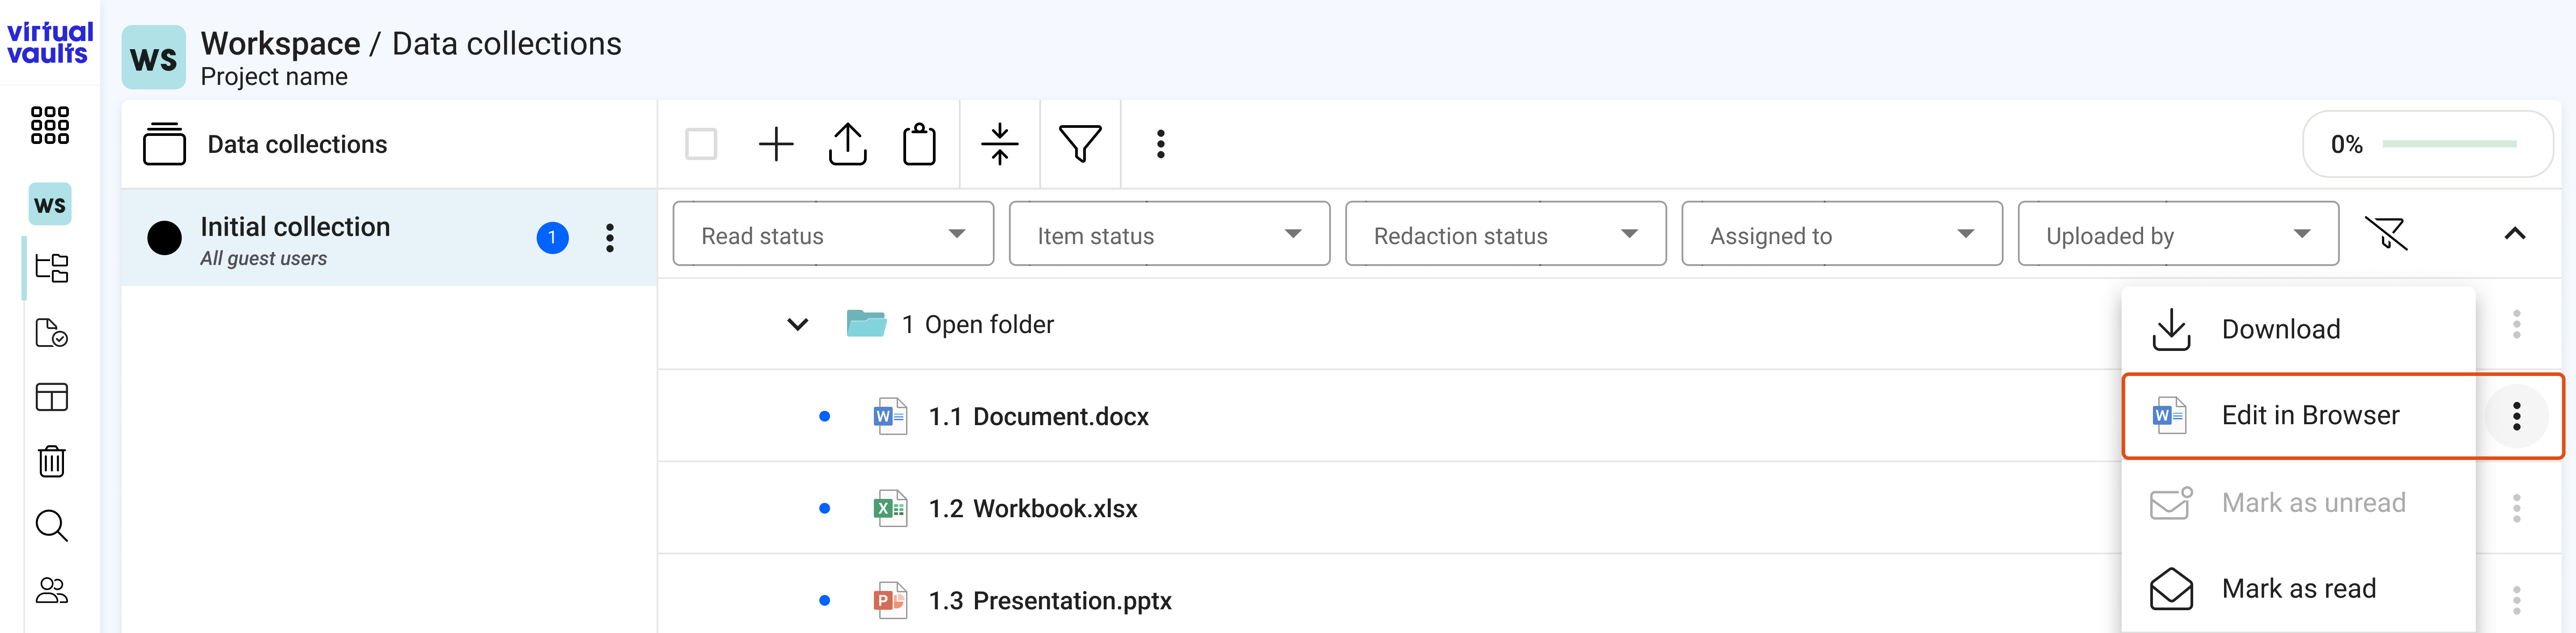Click the upload icon in toolbar
Image resolution: width=2576 pixels, height=633 pixels.
click(848, 144)
